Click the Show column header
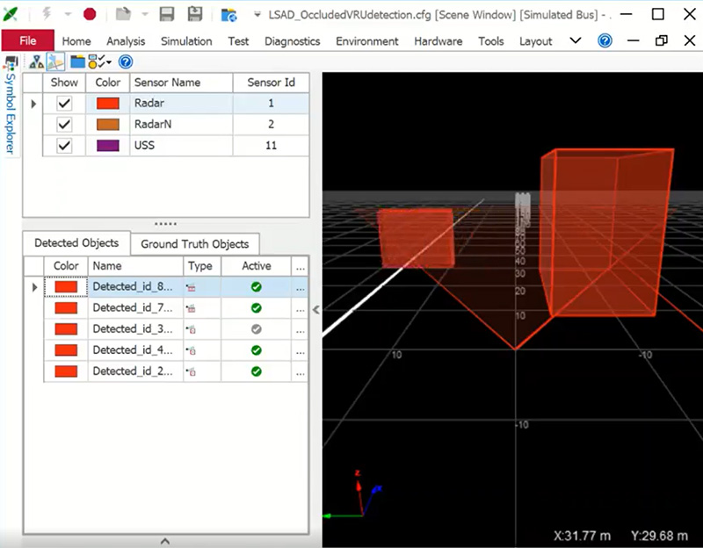The height and width of the screenshot is (548, 703). (64, 83)
